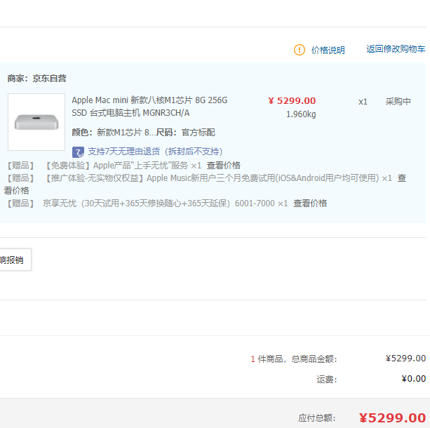Click 查看价格 for 上手无忧 service gift

point(224,166)
